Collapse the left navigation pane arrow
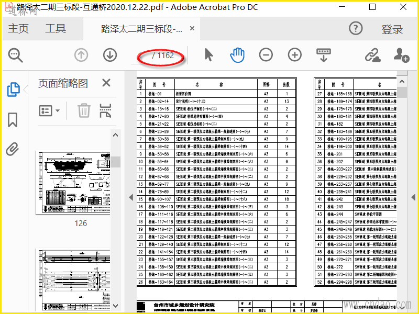The height and width of the screenshot is (314, 419). coord(131,197)
